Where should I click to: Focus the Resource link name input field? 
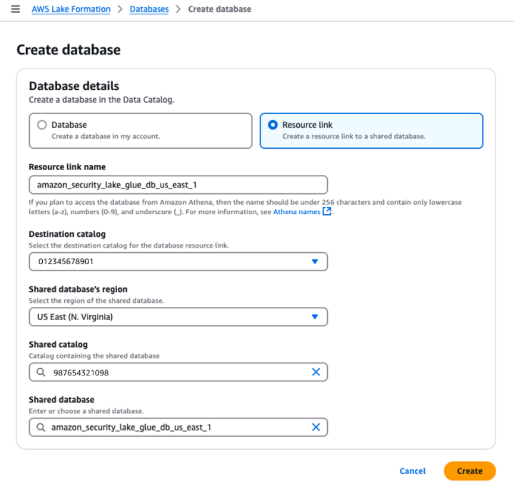point(178,185)
